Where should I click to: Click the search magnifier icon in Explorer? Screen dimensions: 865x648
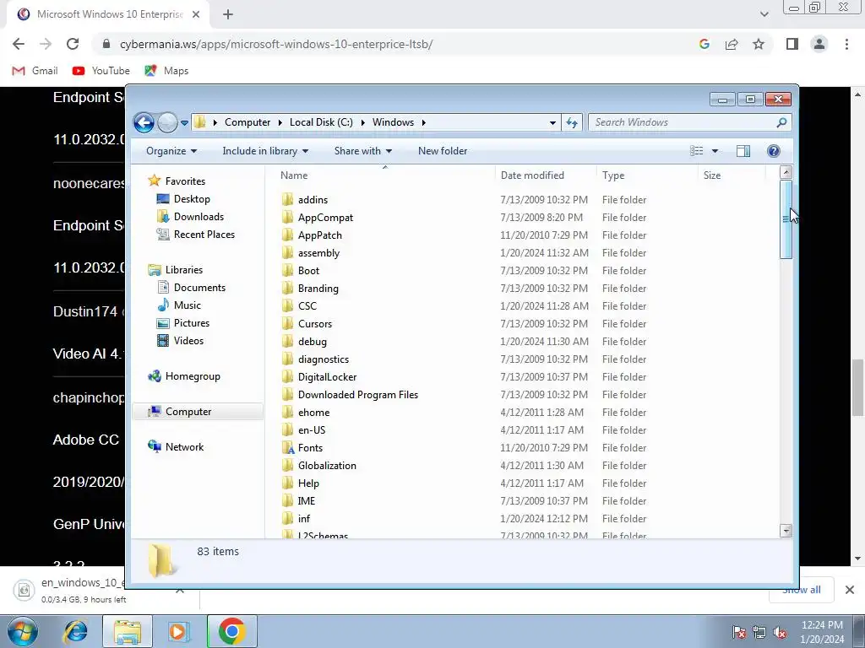point(781,122)
